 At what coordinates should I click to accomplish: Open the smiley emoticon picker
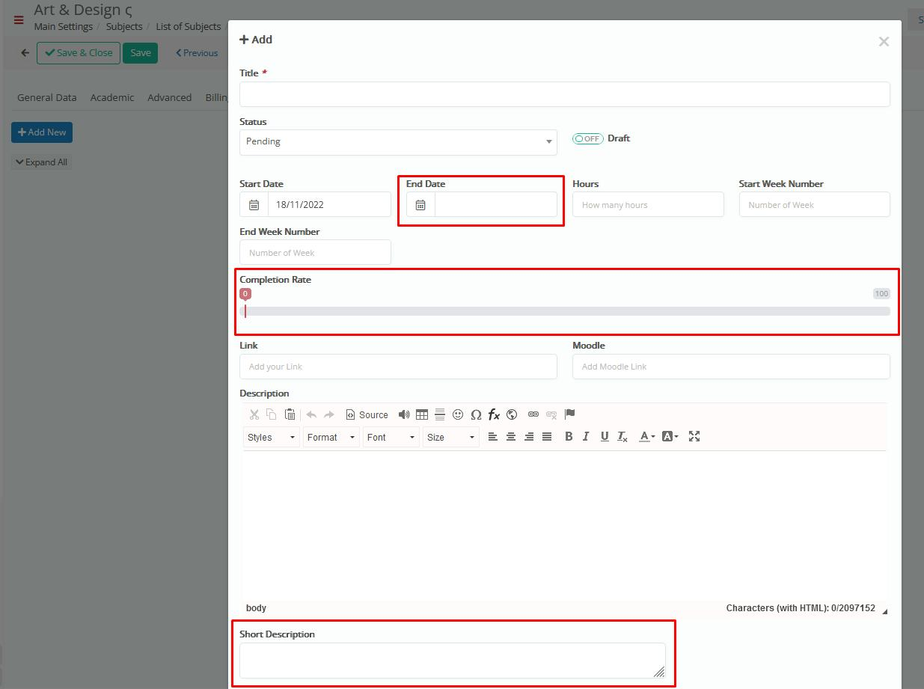[x=458, y=414]
